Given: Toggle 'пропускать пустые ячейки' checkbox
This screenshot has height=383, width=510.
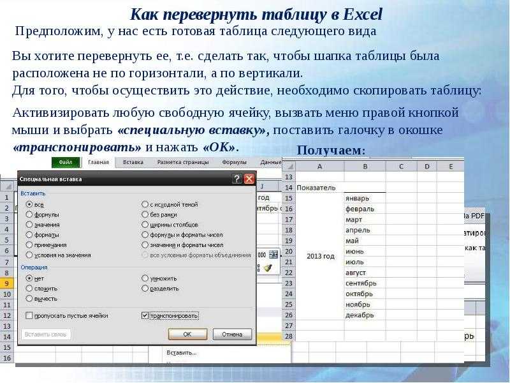Looking at the screenshot, I should pos(29,315).
